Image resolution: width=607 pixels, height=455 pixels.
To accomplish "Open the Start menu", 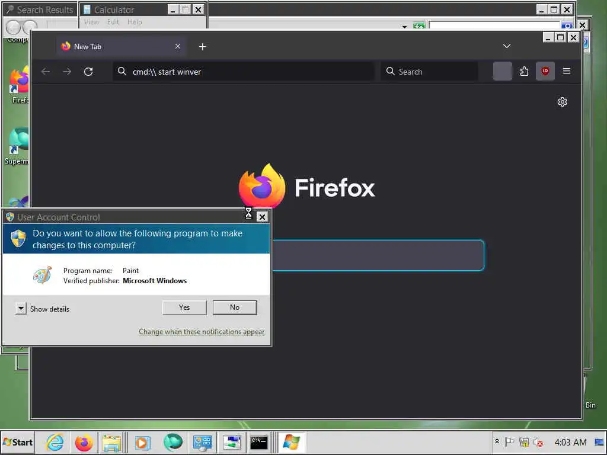I will [x=18, y=442].
